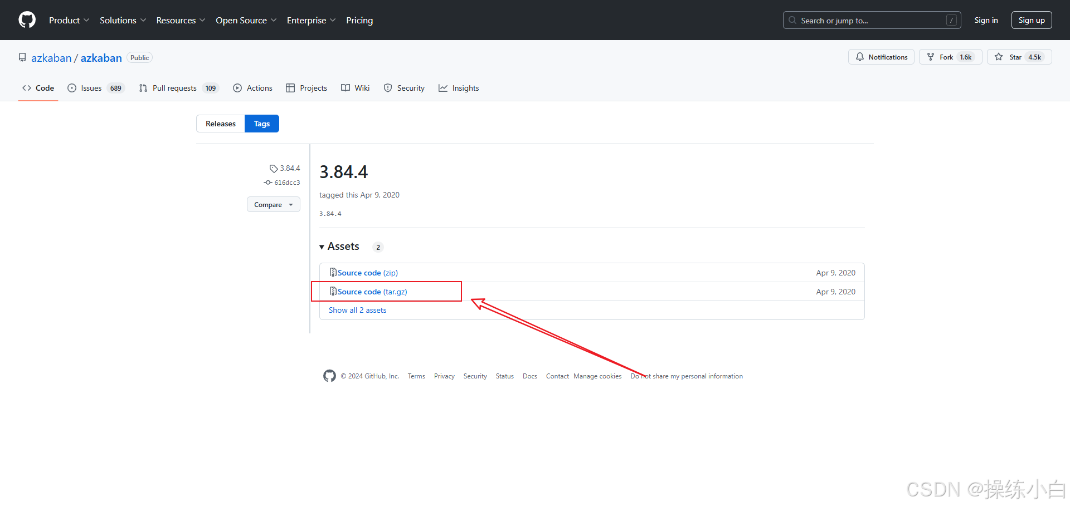Open the Actions tab
This screenshot has width=1070, height=507.
(x=252, y=88)
